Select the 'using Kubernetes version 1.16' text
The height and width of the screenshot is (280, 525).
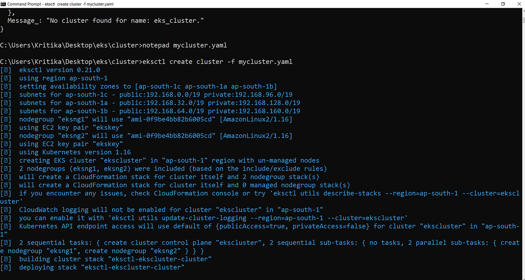pos(75,152)
